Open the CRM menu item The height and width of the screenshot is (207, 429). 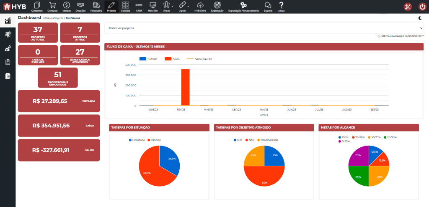click(139, 6)
